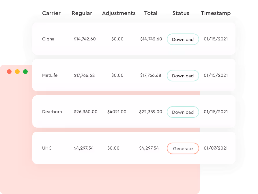The width and height of the screenshot is (258, 194).
Task: Select the Cigna row name
Action: pos(48,39)
